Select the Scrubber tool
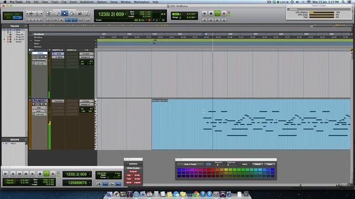The height and width of the screenshot is (199, 355). click(80, 13)
